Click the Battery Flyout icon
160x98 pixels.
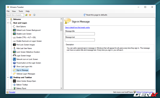click(14, 88)
